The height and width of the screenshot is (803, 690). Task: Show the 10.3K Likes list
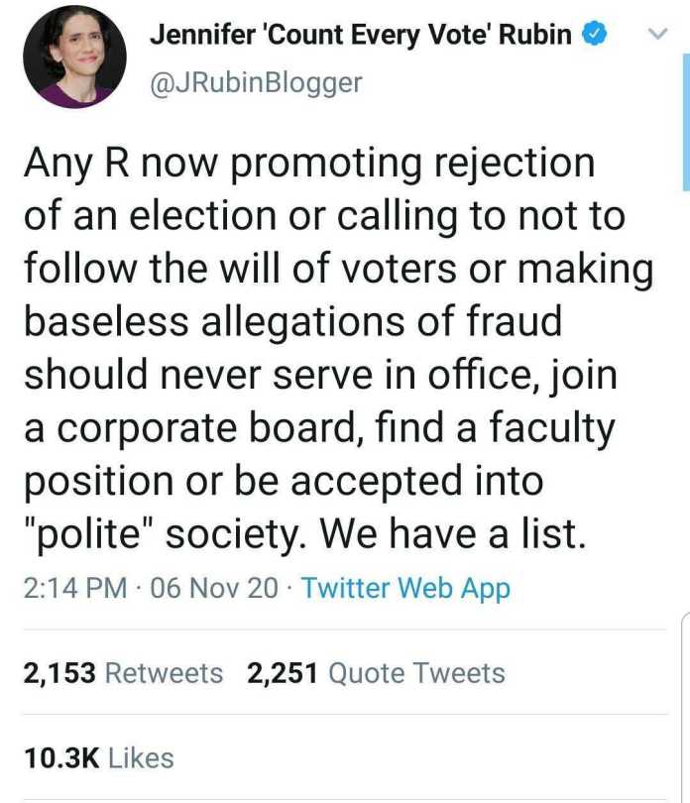[x=99, y=757]
